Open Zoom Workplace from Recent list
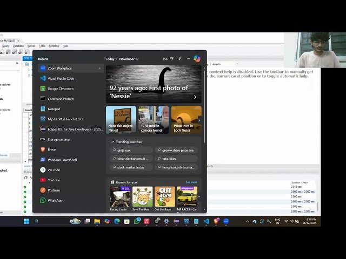This screenshot has height=259, width=346. [x=71, y=69]
